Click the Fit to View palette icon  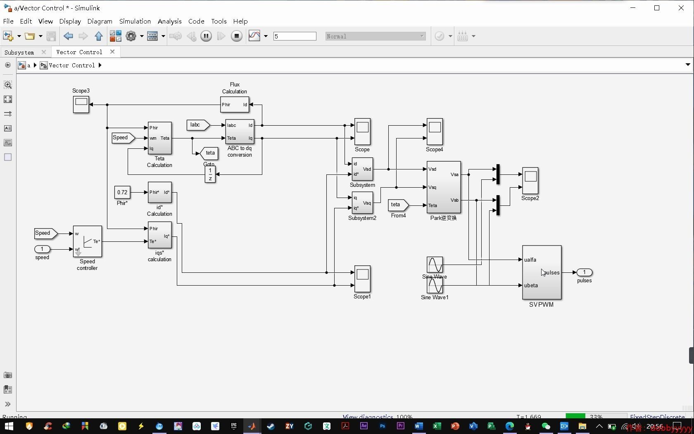point(8,99)
